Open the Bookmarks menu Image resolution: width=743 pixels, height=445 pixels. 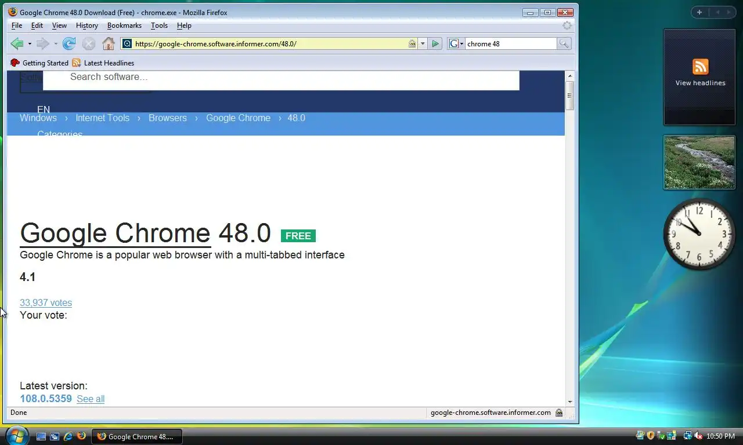[x=124, y=25]
